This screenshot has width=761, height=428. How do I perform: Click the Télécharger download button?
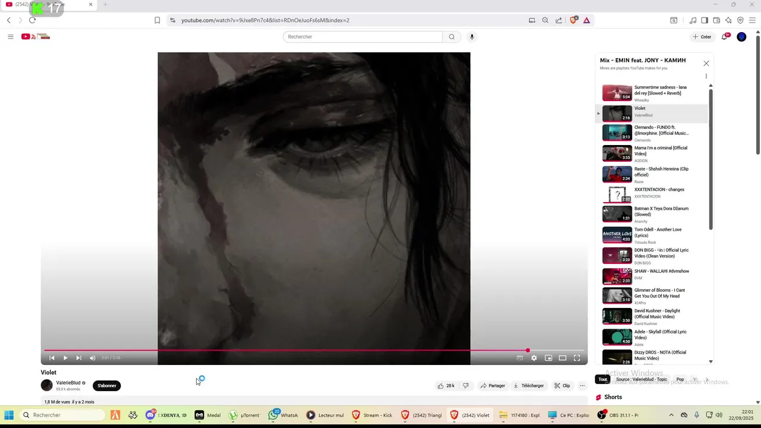[529, 386]
